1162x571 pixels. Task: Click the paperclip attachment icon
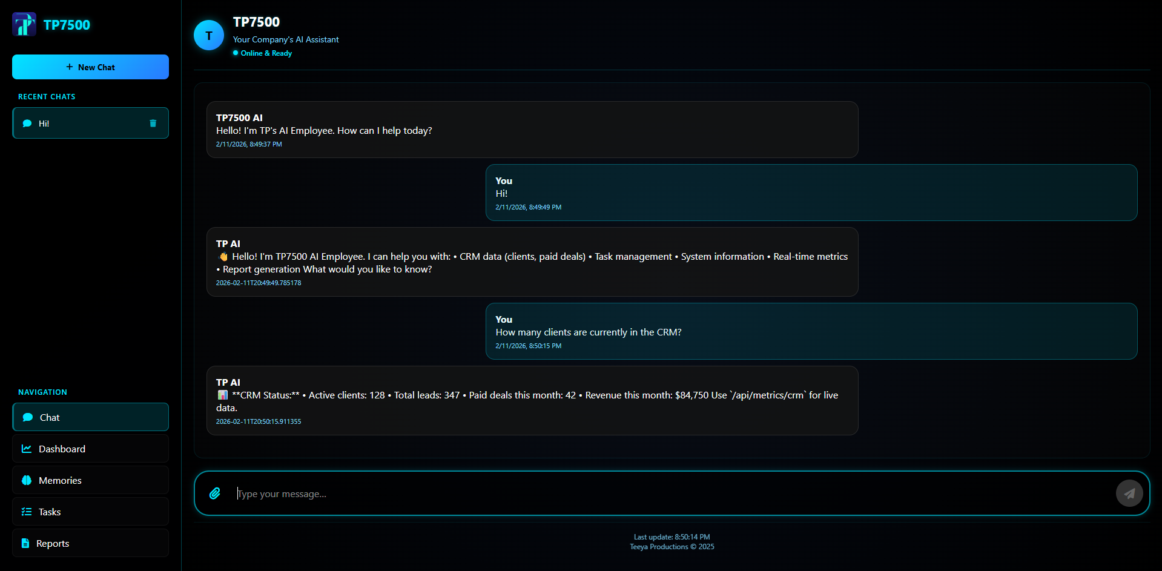pos(215,493)
